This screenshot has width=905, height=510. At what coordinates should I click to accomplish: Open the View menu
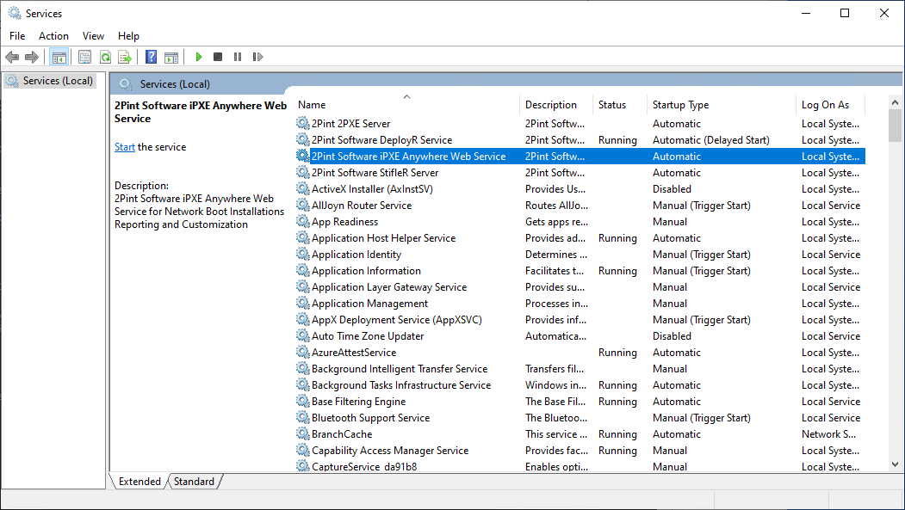click(93, 35)
